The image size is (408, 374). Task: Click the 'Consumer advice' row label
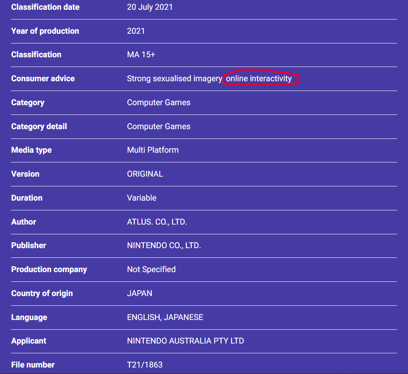click(43, 78)
